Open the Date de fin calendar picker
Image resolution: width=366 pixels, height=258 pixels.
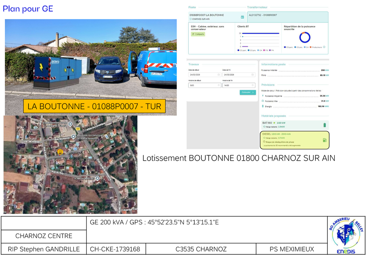pyautogui.click(x=253, y=75)
